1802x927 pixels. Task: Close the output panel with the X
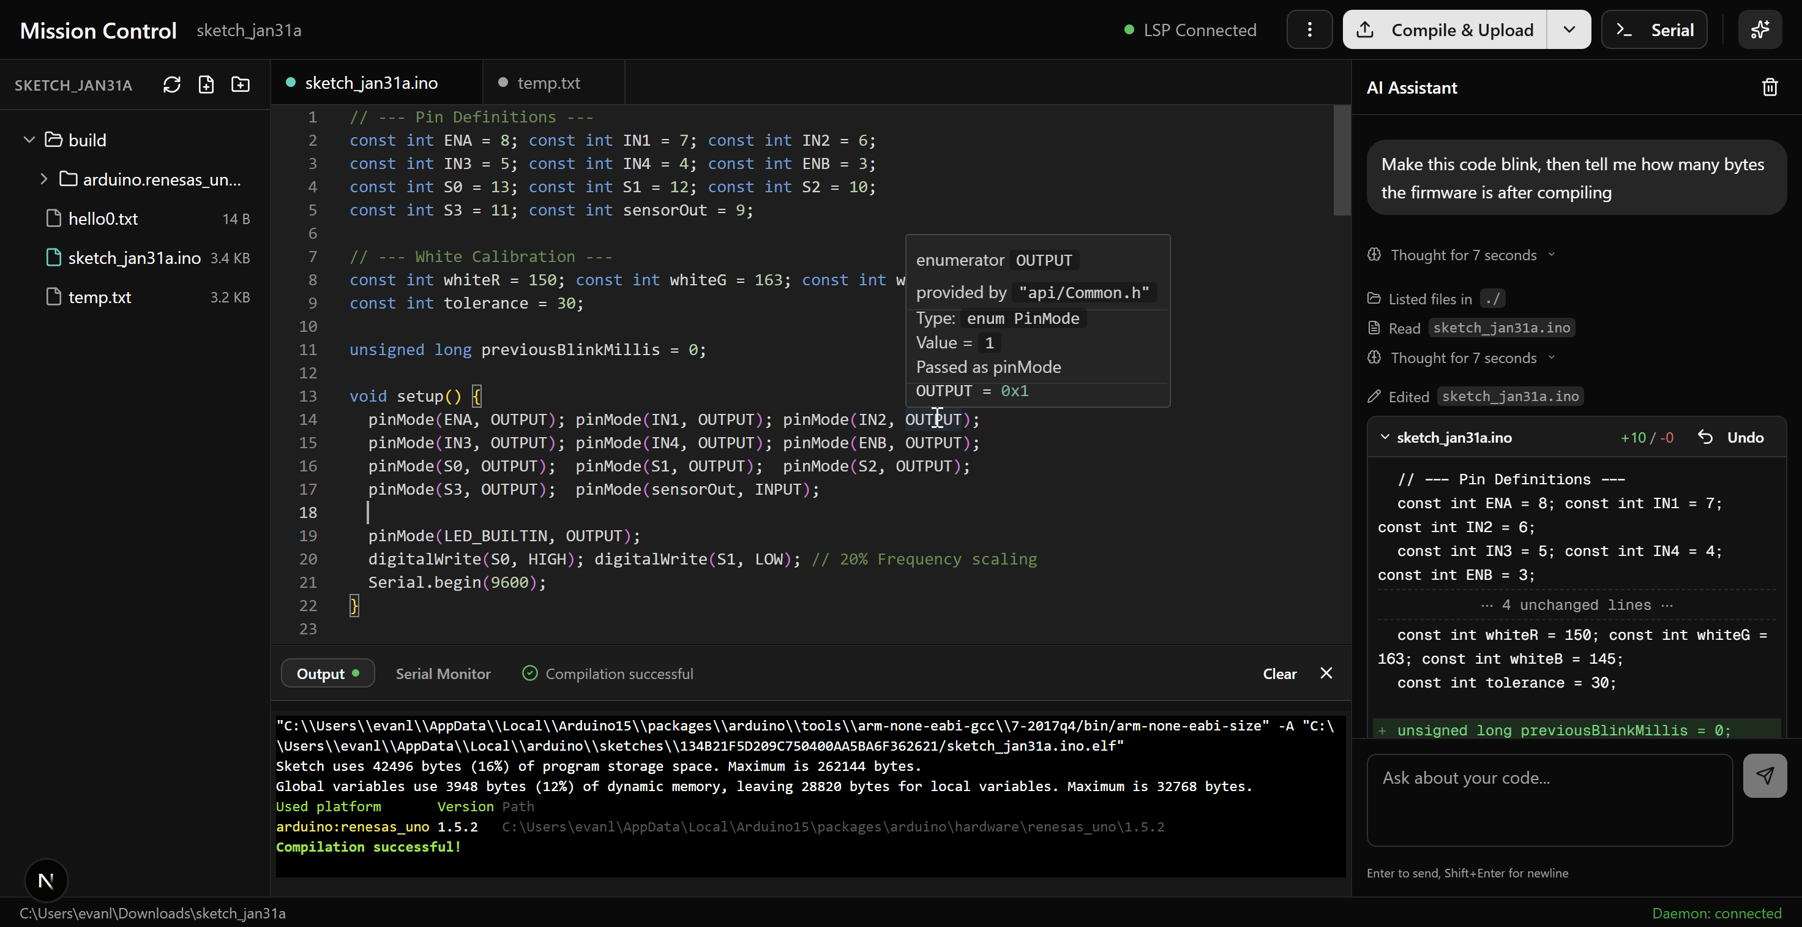pos(1326,673)
